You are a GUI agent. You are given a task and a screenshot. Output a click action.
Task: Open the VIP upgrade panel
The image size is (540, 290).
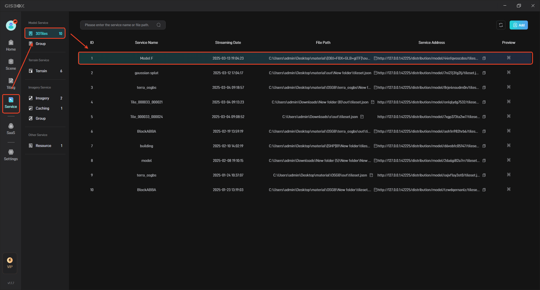(10, 263)
